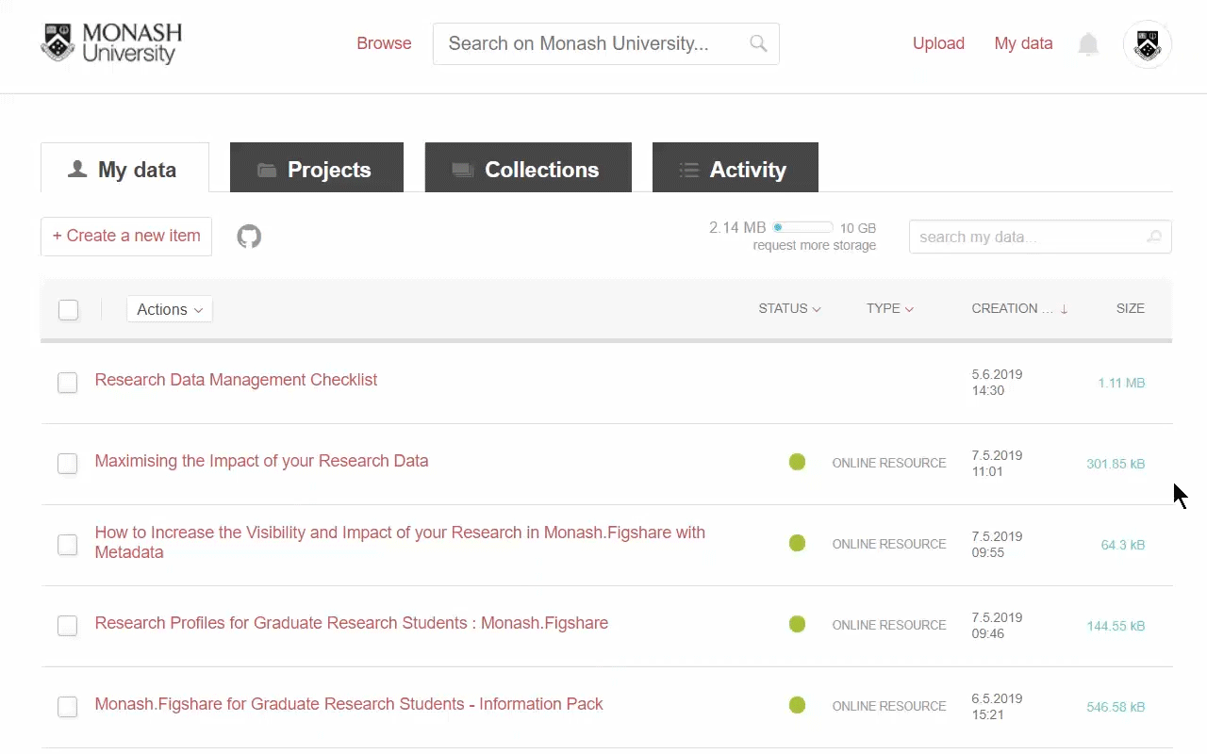This screenshot has height=754, width=1207.
Task: Tick checkbox for Monash.Figshare Information Pack row
Action: point(68,707)
